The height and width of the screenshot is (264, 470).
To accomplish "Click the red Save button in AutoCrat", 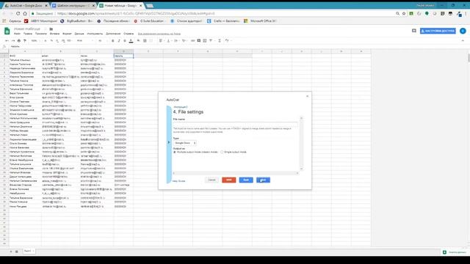I will coord(229,180).
